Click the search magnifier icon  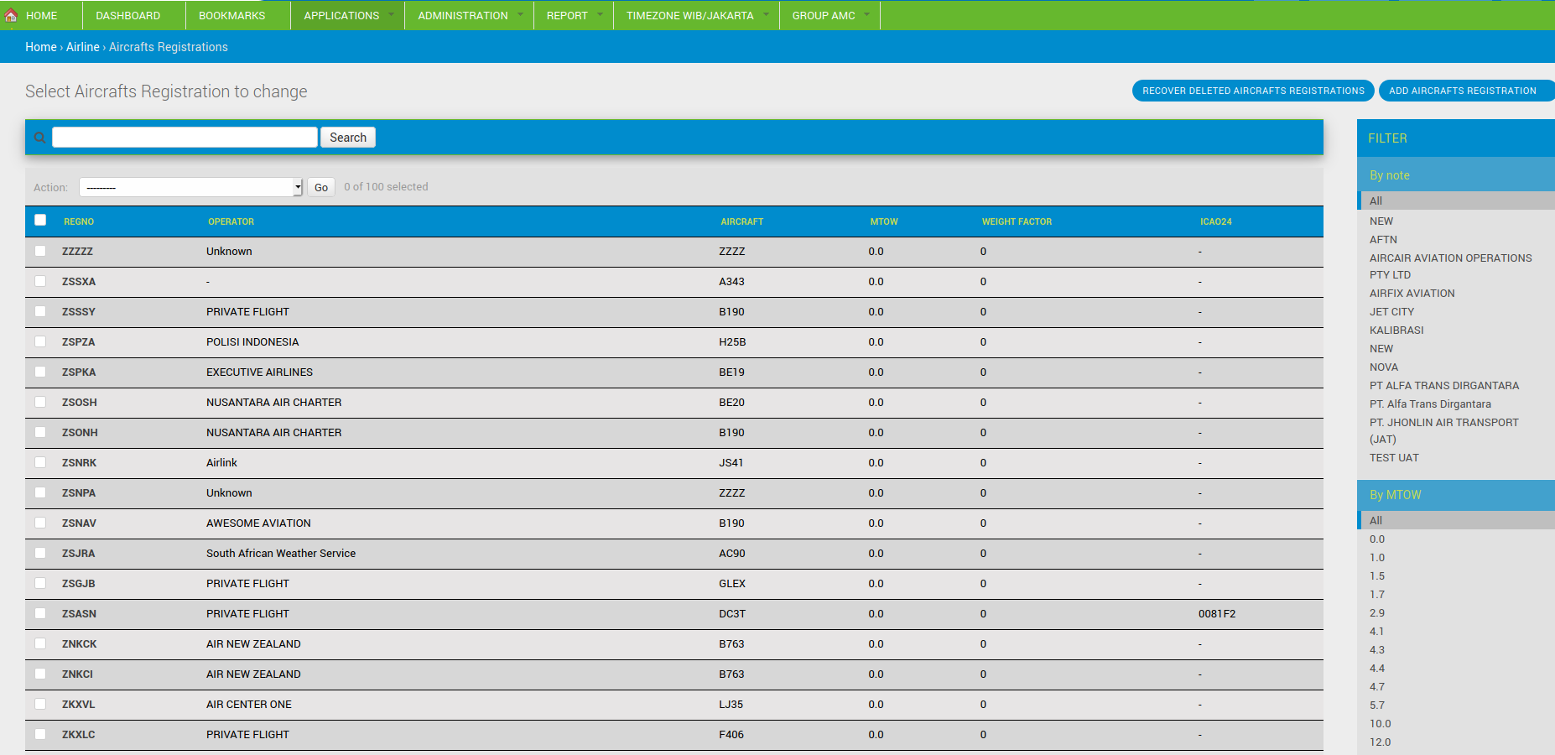[x=39, y=138]
